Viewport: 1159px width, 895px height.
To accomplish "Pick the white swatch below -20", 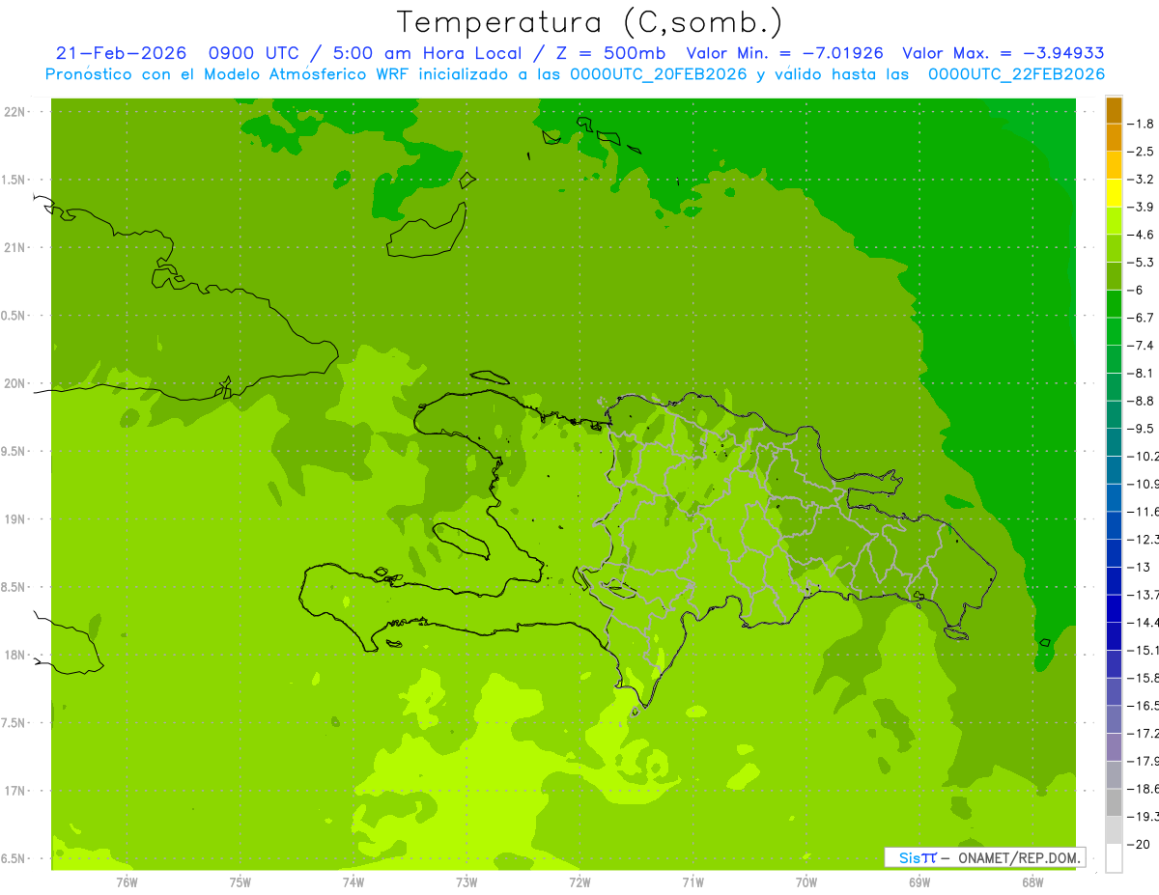I will pyautogui.click(x=1114, y=858).
